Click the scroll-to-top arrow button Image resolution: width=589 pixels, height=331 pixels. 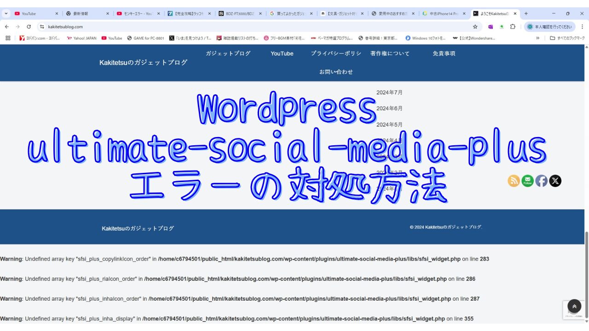click(x=574, y=306)
